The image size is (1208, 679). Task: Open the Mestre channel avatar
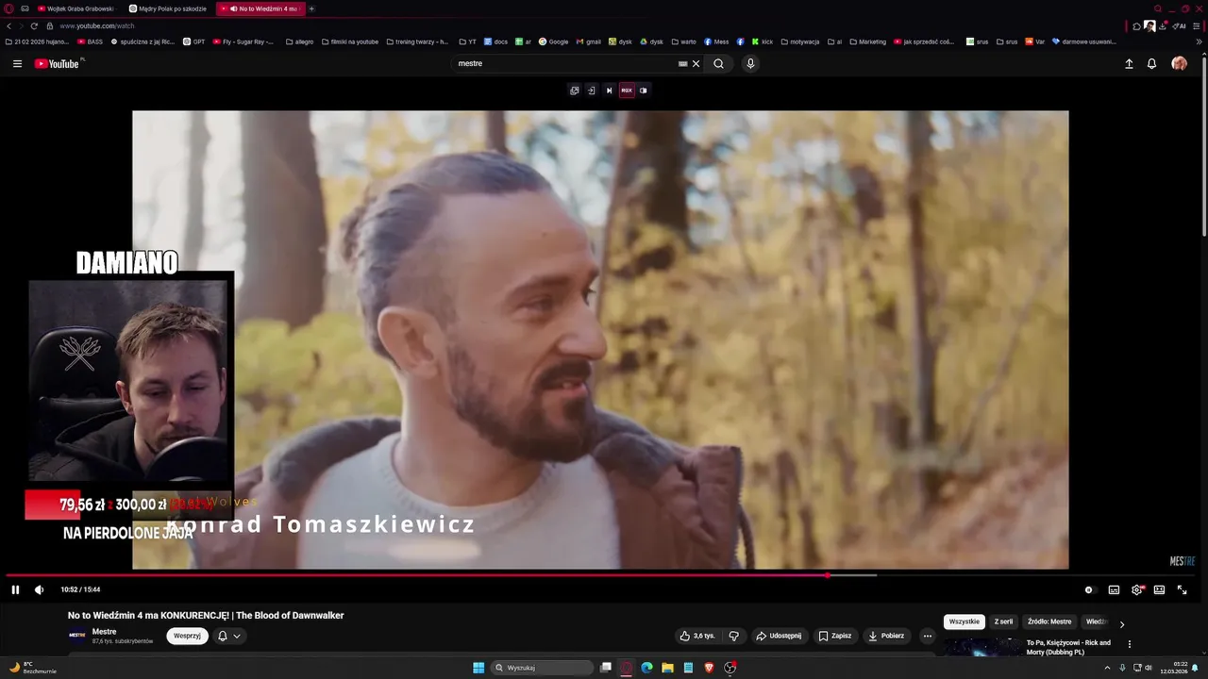point(77,636)
